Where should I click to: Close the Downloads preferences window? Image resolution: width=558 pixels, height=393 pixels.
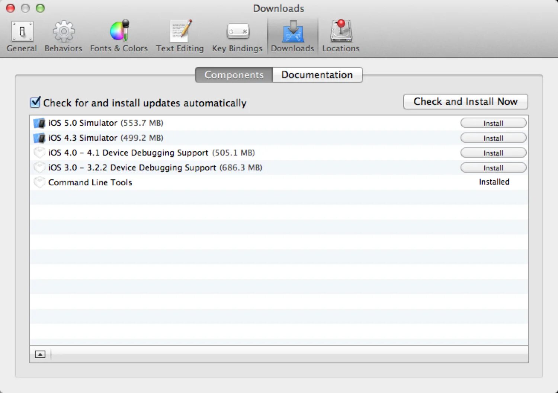10,8
